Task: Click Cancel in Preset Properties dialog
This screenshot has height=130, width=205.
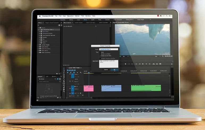Action: point(106,70)
